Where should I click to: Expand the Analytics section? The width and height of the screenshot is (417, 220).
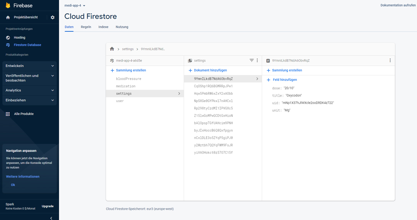click(29, 90)
